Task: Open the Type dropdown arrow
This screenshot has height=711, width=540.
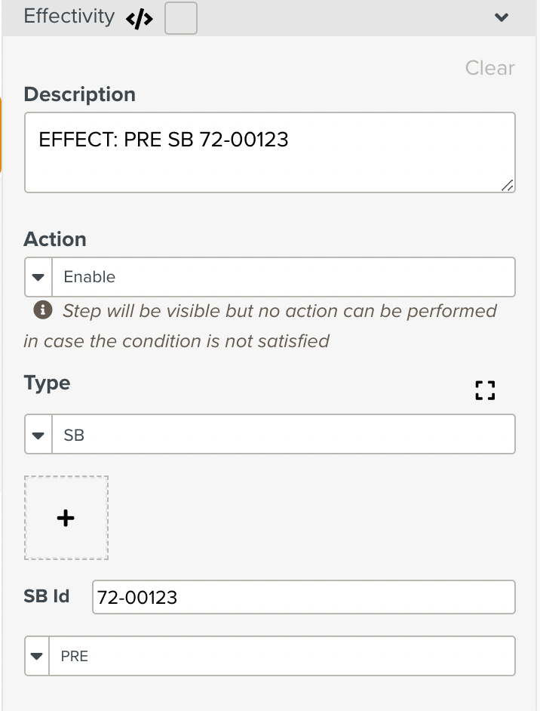Action: click(x=38, y=434)
